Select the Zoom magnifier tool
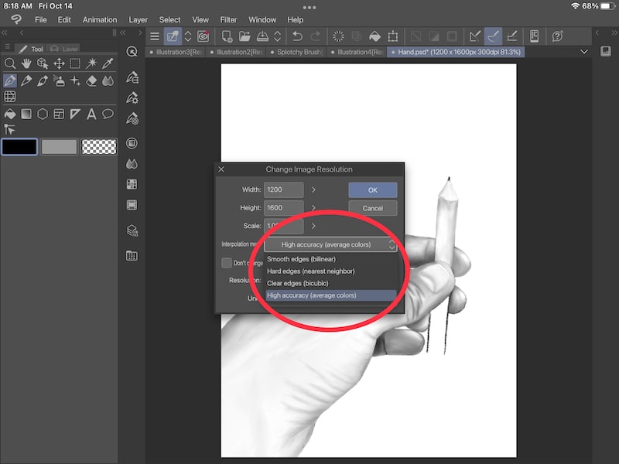The width and height of the screenshot is (619, 464). coord(9,63)
